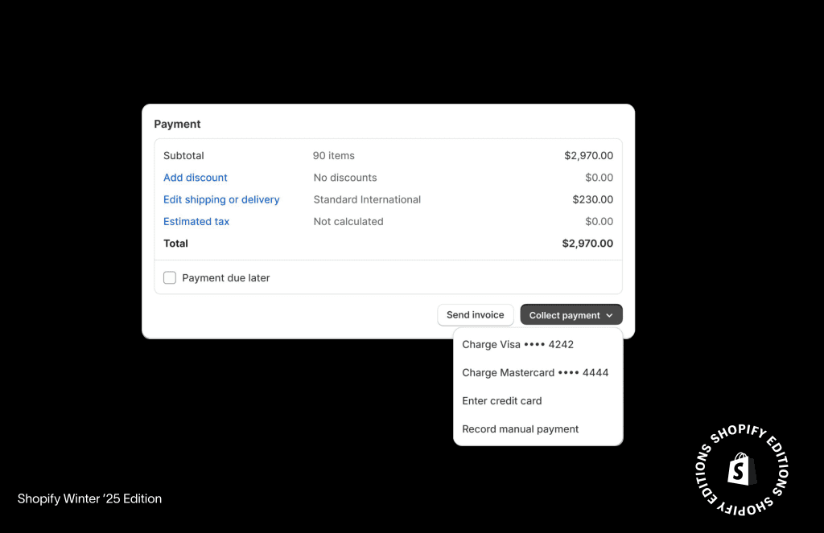Click the Subtotal row label
This screenshot has height=533, width=824.
click(x=183, y=155)
